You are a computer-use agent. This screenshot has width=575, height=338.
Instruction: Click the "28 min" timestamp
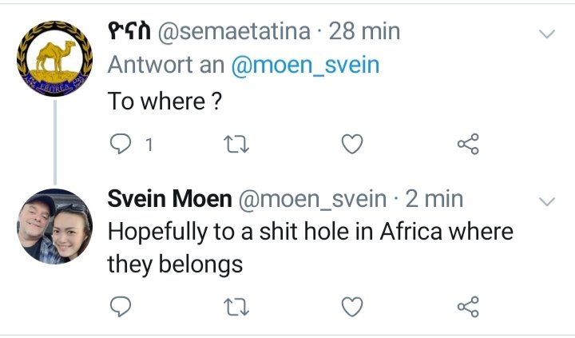point(364,32)
